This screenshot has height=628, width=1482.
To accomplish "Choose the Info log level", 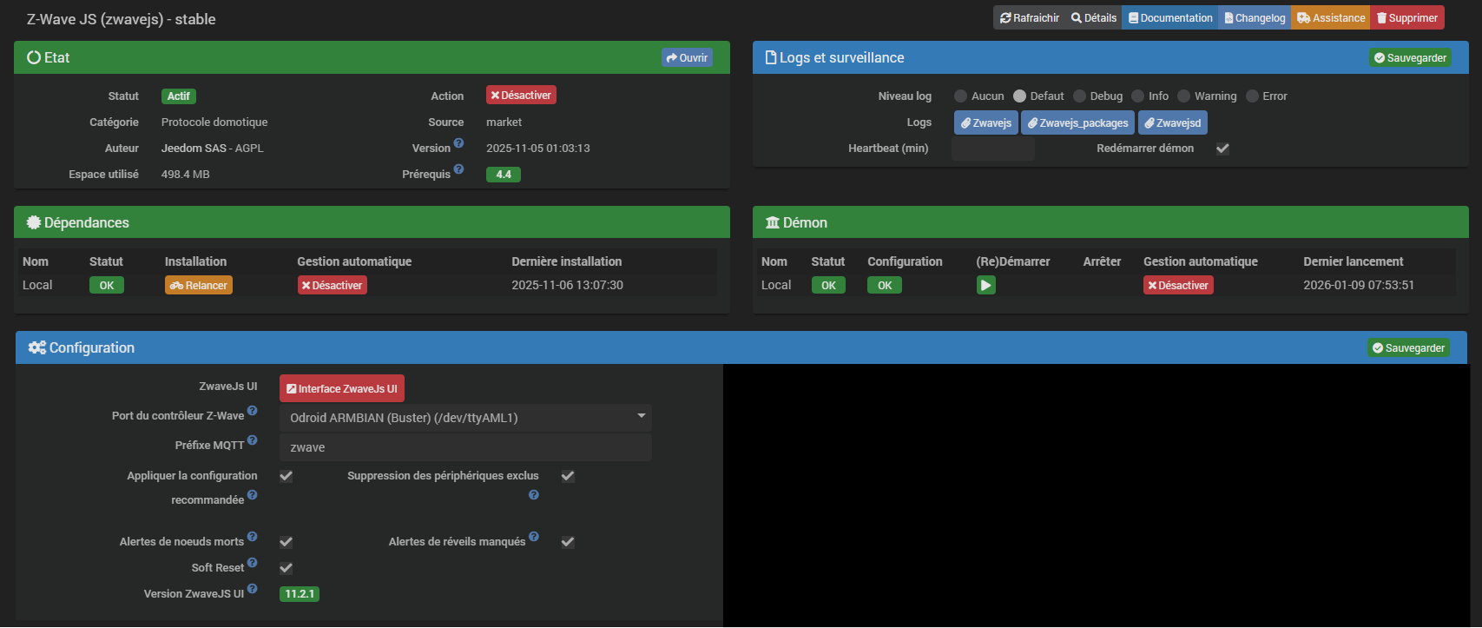I will (x=1137, y=96).
